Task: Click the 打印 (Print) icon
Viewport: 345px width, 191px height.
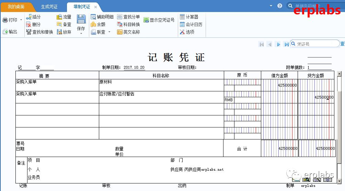Action: coord(5,20)
